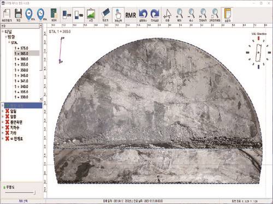Click the station tree vertical scrollbar down arrow
The height and width of the screenshot is (204, 273).
(41, 99)
